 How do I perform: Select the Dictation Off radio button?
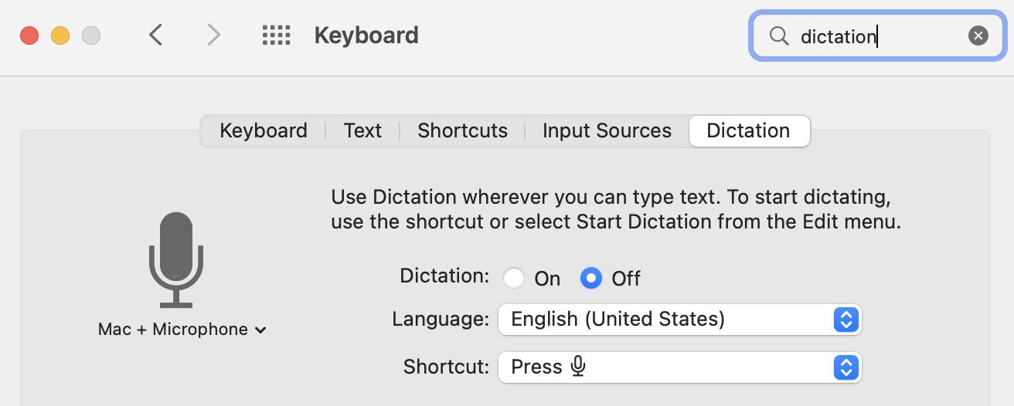click(x=591, y=278)
